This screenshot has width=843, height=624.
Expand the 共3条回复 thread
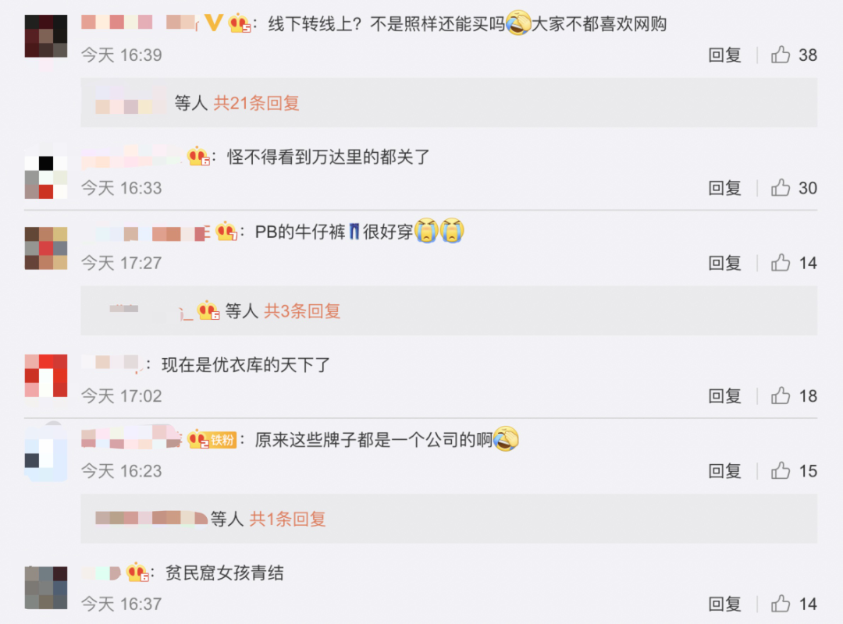click(x=301, y=311)
